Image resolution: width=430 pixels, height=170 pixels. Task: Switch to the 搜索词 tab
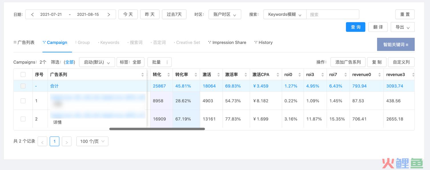tap(135, 43)
